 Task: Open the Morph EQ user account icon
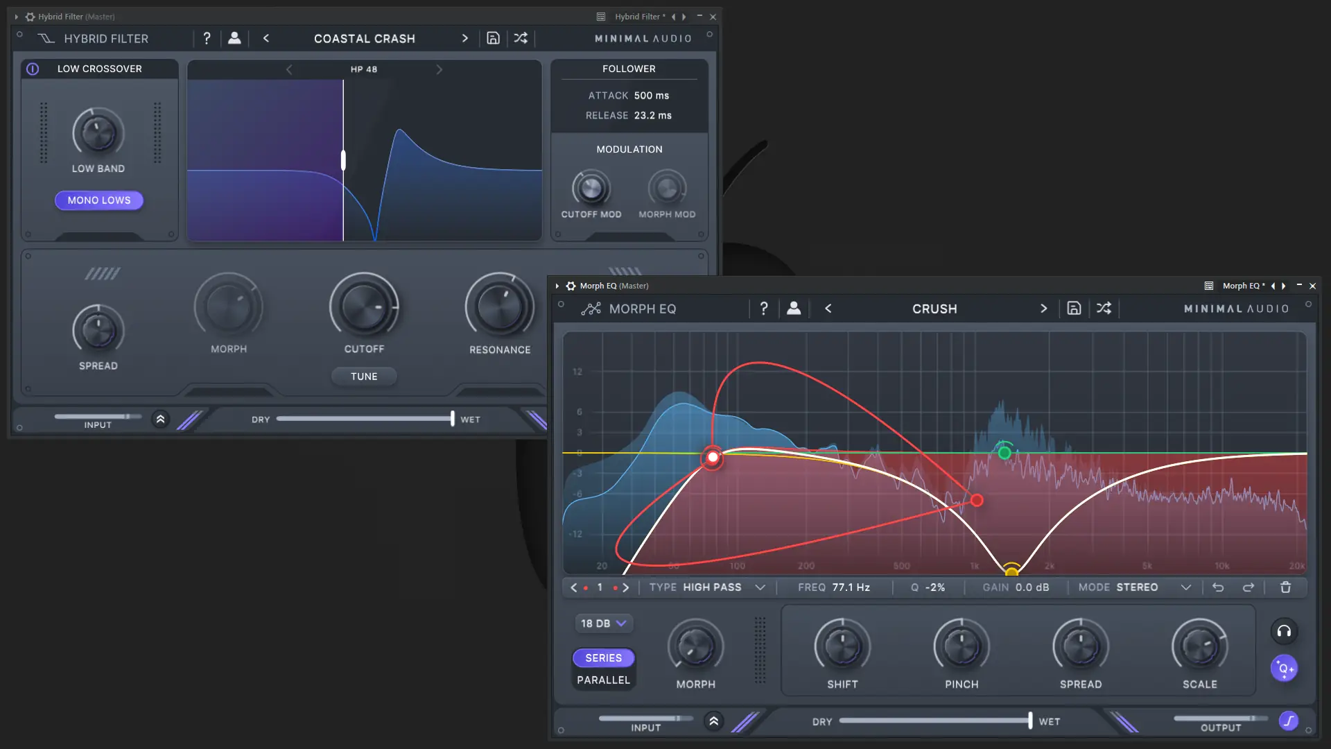tap(794, 309)
